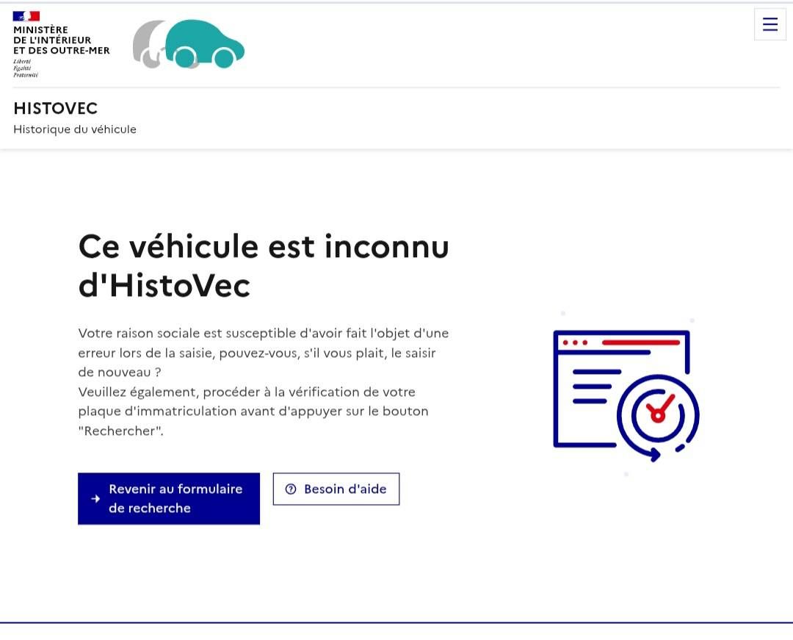Click the 'Veuillez également' instruction text
The width and height of the screenshot is (793, 640).
click(x=253, y=411)
